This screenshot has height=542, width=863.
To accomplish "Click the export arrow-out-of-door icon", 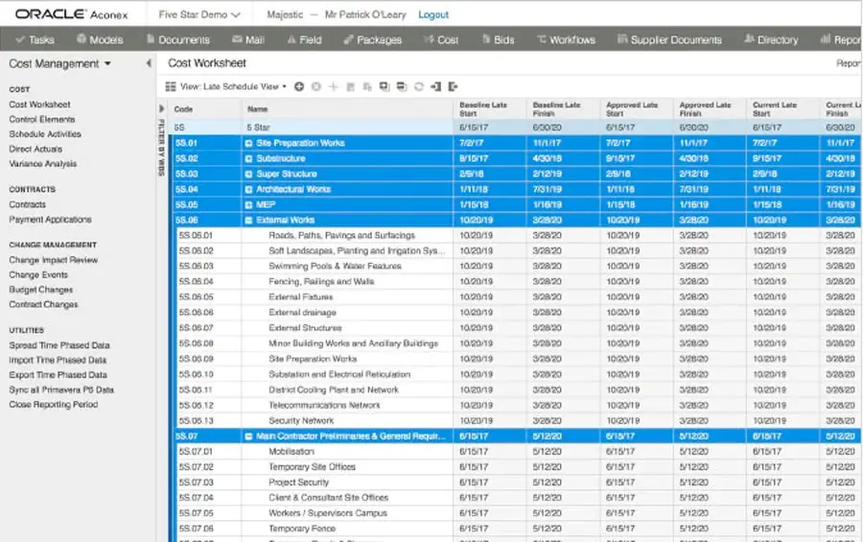I will (x=453, y=86).
